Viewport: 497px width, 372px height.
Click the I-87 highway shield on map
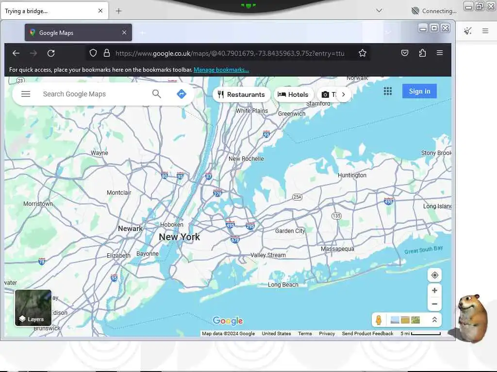tap(208, 176)
